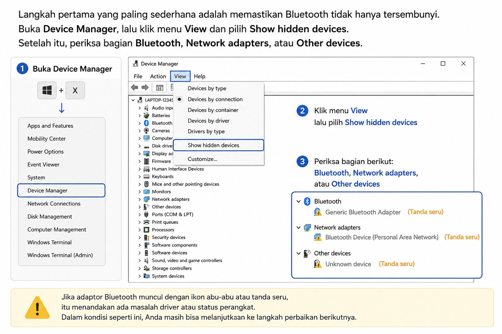Choose Devices by driver menu entry
The image size is (502, 334).
tap(218, 121)
